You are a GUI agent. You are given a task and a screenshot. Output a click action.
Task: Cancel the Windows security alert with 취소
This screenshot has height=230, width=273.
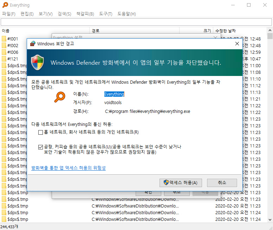[x=222, y=183]
